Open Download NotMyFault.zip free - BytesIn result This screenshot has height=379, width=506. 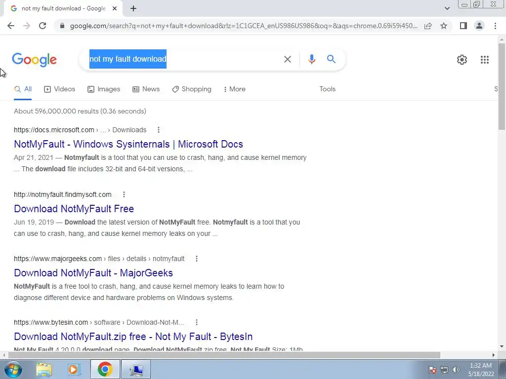[x=133, y=337]
